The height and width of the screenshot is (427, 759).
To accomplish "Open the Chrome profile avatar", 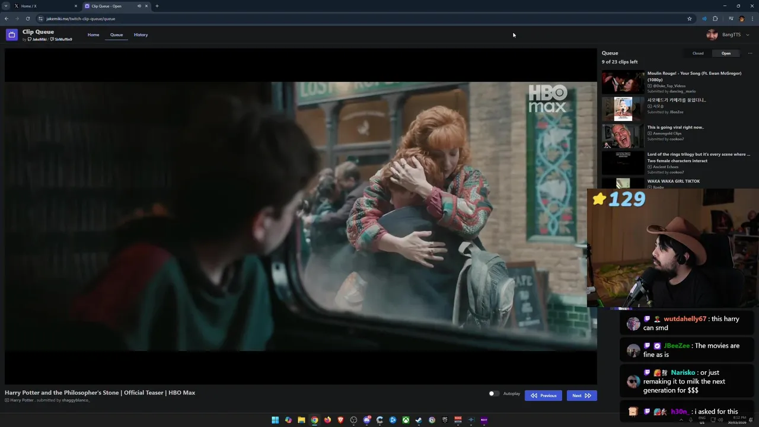I will (741, 18).
